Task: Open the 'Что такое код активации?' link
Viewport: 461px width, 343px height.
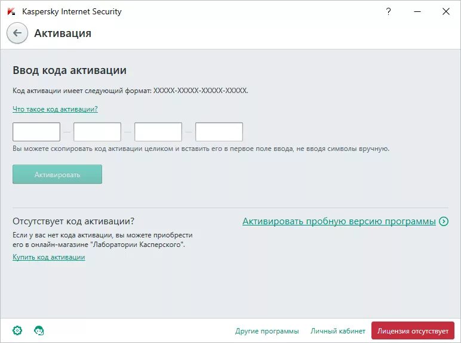Action: coord(55,109)
